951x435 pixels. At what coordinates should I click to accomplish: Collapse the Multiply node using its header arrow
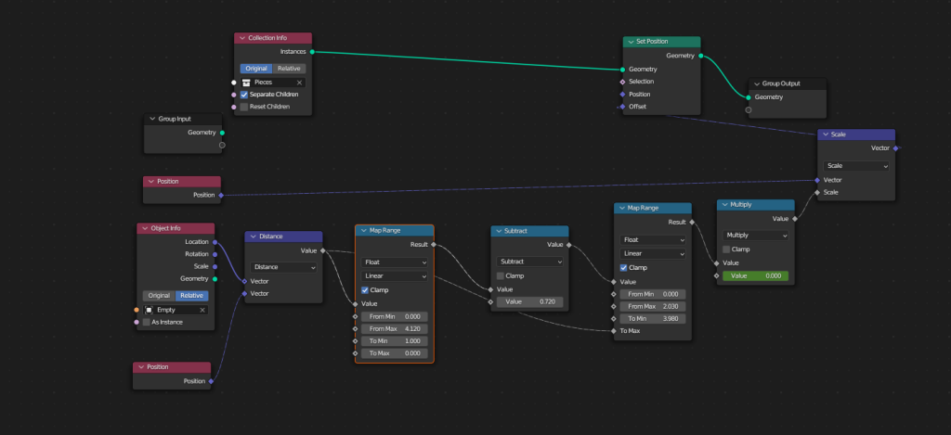(724, 204)
